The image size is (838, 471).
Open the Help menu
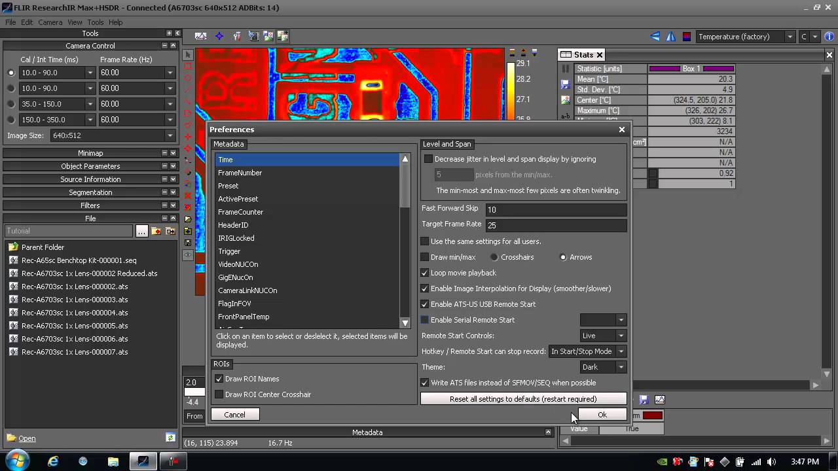[116, 22]
